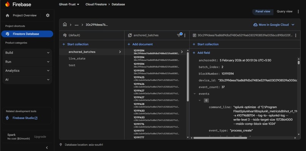Collapse the events field triangle
Image resolution: width=306 pixels, height=151 pixels.
point(194,94)
